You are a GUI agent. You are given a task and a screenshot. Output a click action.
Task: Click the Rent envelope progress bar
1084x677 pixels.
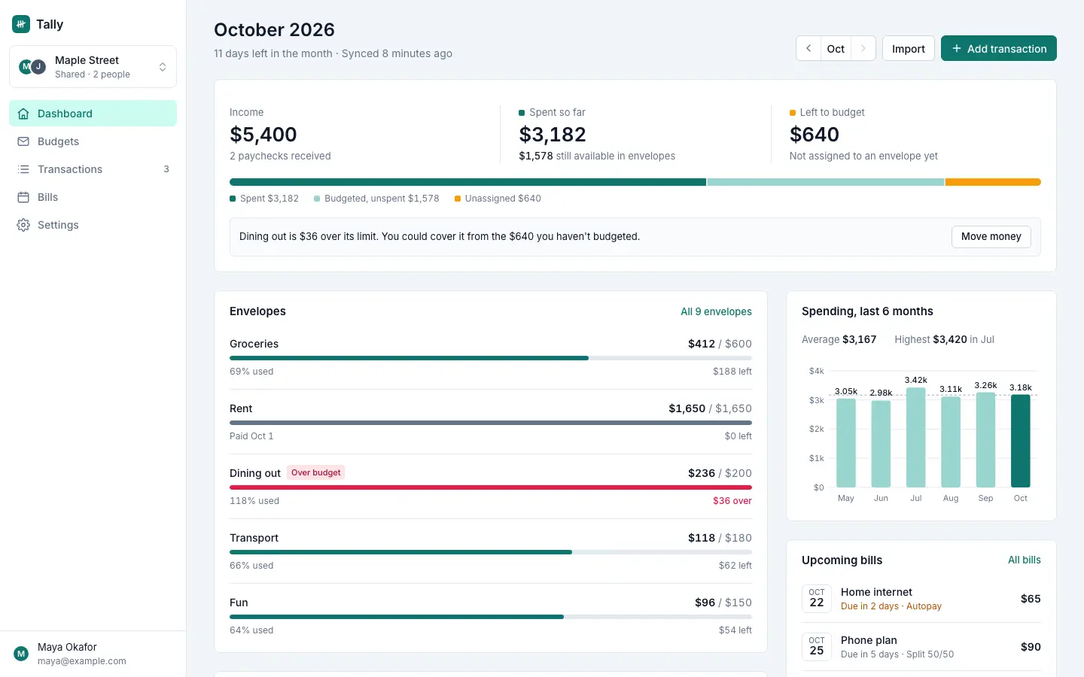click(491, 423)
